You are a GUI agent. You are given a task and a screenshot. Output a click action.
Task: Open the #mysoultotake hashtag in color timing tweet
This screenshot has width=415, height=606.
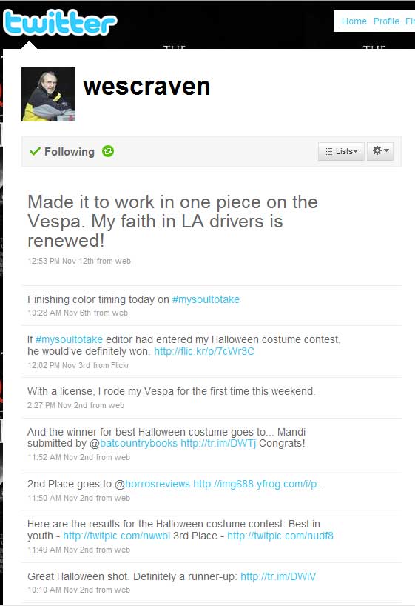[x=206, y=299]
